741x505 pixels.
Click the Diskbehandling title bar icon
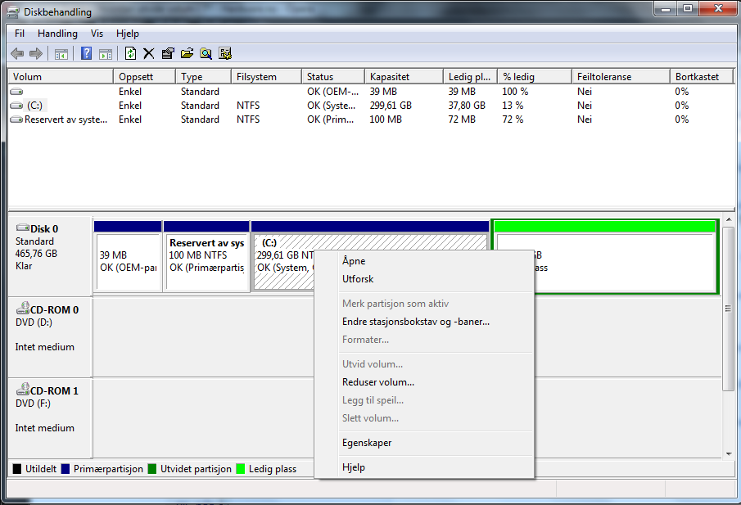[13, 11]
